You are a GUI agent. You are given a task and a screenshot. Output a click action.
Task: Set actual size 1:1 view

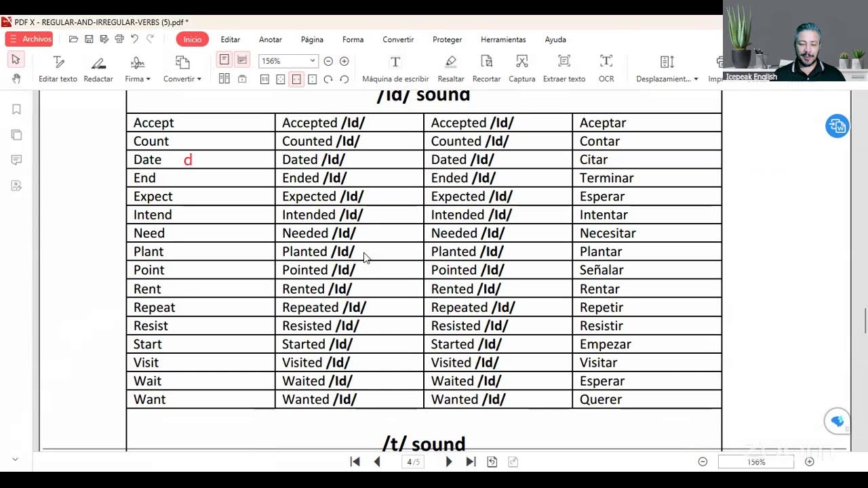click(x=264, y=79)
